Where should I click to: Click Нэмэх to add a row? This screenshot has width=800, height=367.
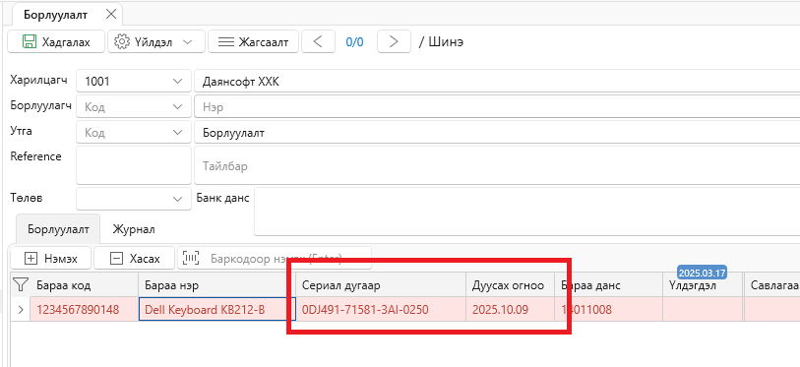pyautogui.click(x=51, y=259)
